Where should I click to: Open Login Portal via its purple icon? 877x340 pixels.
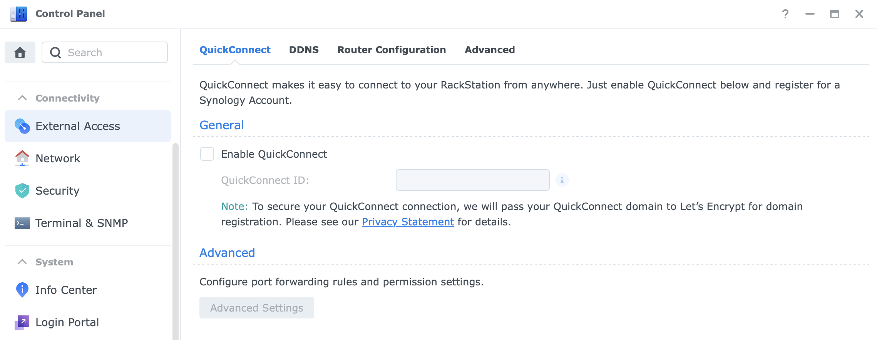(x=22, y=322)
